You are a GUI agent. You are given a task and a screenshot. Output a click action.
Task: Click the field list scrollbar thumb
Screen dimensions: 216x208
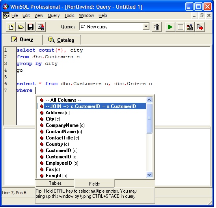(x=149, y=119)
